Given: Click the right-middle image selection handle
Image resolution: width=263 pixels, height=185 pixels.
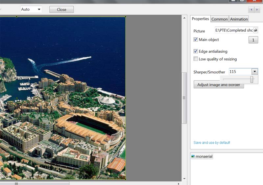Looking at the screenshot, I should tap(125, 98).
